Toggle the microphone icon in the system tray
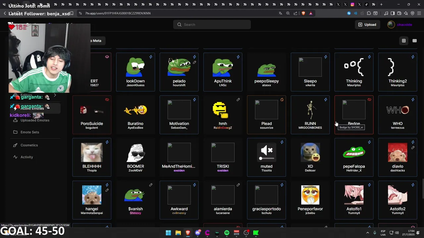The height and width of the screenshot is (238, 424). [x=375, y=233]
